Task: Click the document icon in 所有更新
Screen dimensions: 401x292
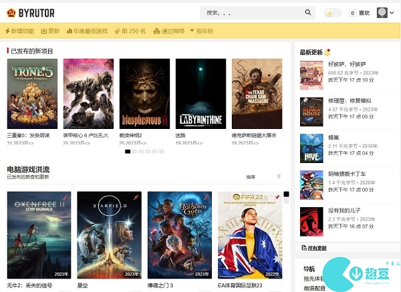Action: (x=304, y=247)
